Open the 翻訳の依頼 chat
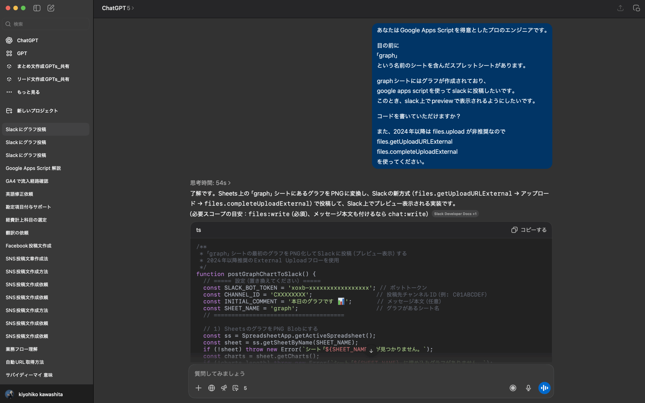Viewport: 645px width, 403px height. pyautogui.click(x=46, y=233)
